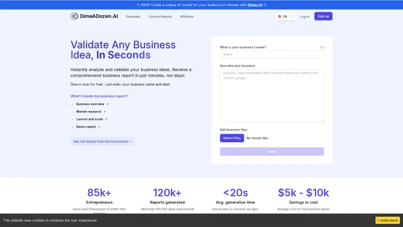Expand the Raise capital chevron

(99, 127)
